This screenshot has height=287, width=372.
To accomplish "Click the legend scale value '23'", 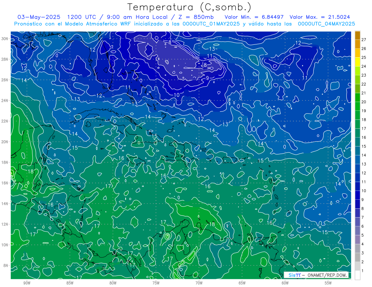I will coord(364,75).
